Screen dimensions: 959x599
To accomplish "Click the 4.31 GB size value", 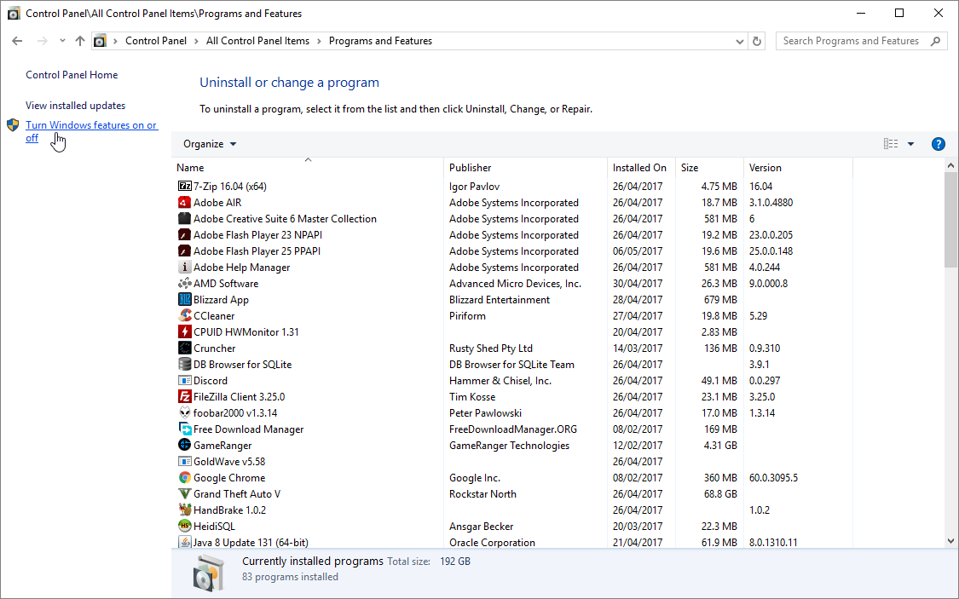I will point(719,445).
